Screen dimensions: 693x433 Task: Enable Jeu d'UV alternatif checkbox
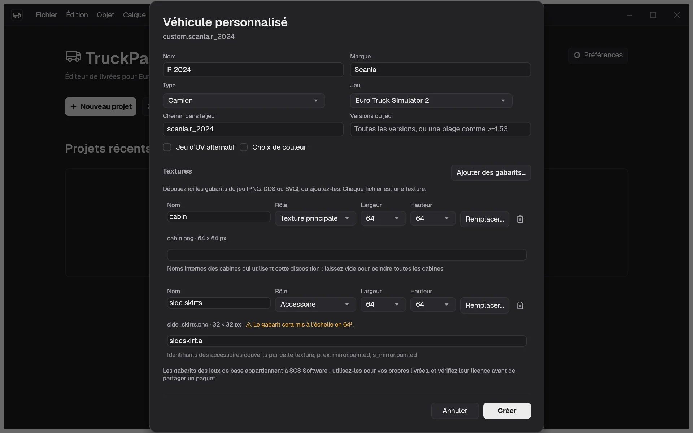167,147
